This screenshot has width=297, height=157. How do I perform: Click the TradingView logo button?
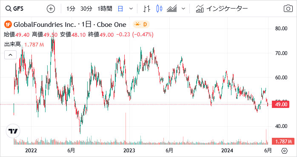tap(13, 131)
